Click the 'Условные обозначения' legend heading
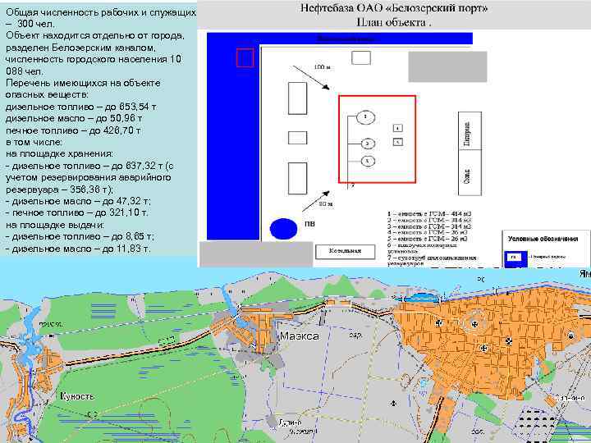591x443 pixels. (x=543, y=239)
